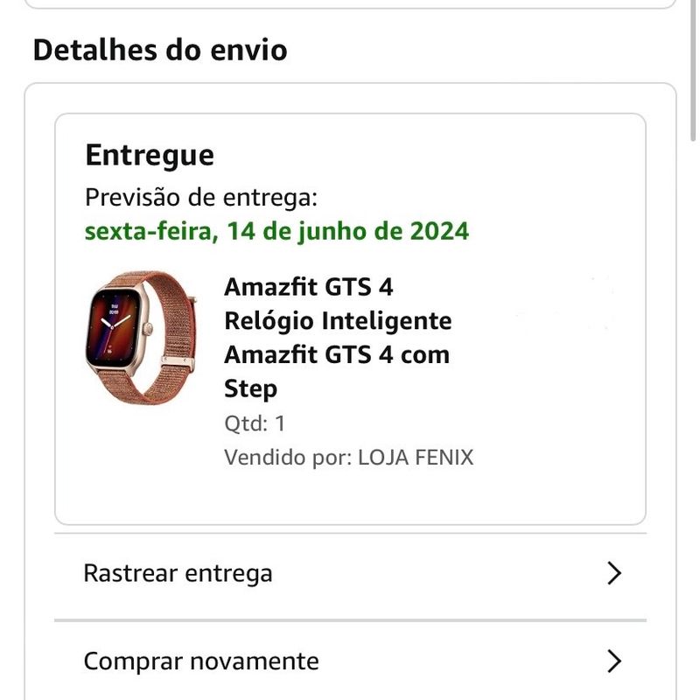Screen dimensions: 700x700
Task: Click the arrow beside Rastrear entrega
Action: pos(614,573)
